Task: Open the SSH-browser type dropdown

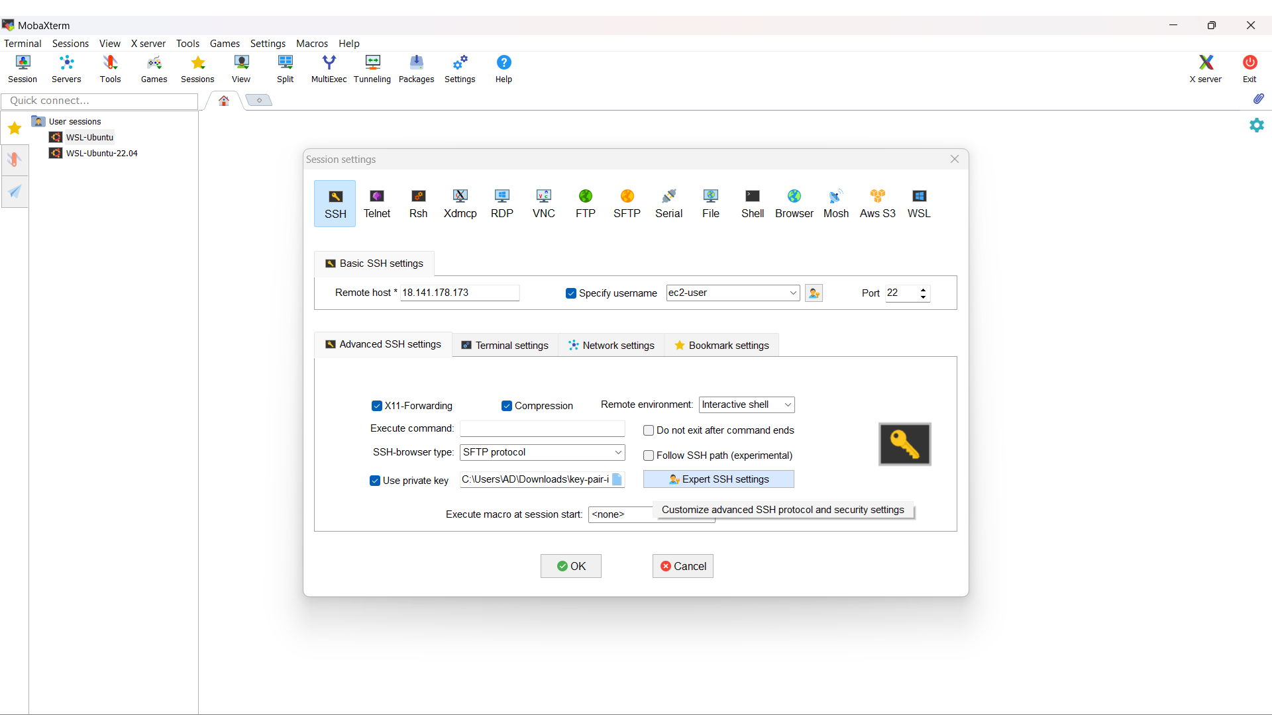Action: (x=542, y=452)
